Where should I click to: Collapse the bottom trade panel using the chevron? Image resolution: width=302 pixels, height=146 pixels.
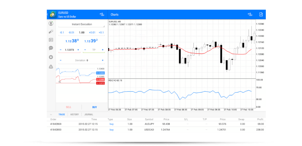[x=51, y=114]
